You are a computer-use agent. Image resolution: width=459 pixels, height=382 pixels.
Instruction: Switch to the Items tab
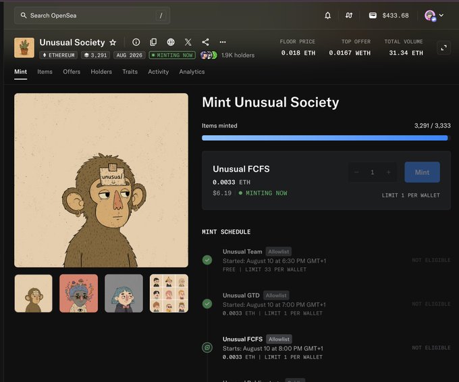(x=45, y=72)
